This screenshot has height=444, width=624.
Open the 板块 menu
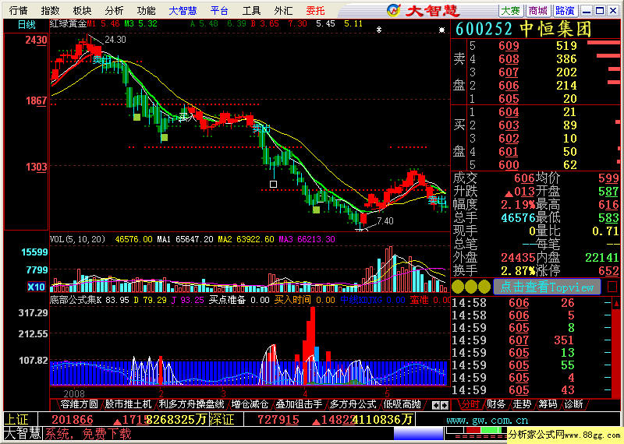point(83,11)
